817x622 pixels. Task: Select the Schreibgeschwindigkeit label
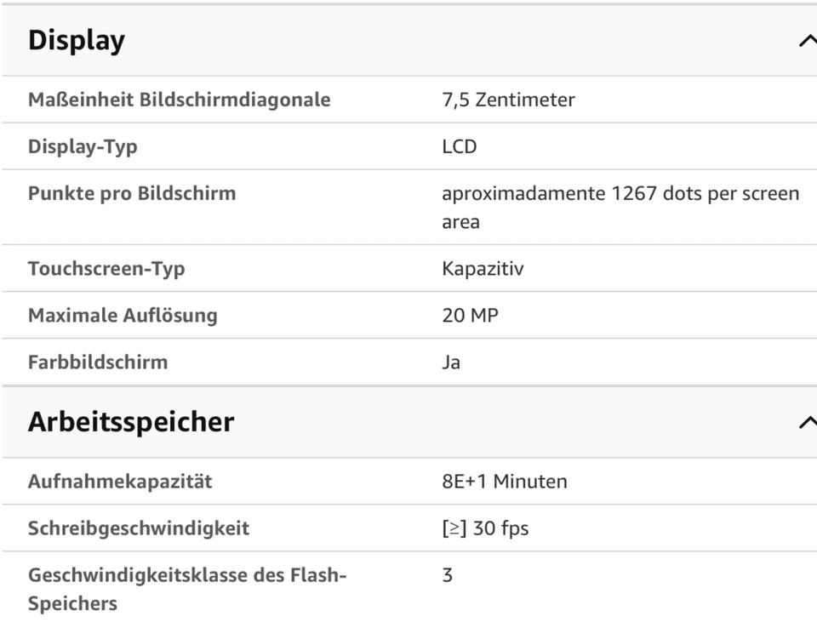[x=139, y=528]
